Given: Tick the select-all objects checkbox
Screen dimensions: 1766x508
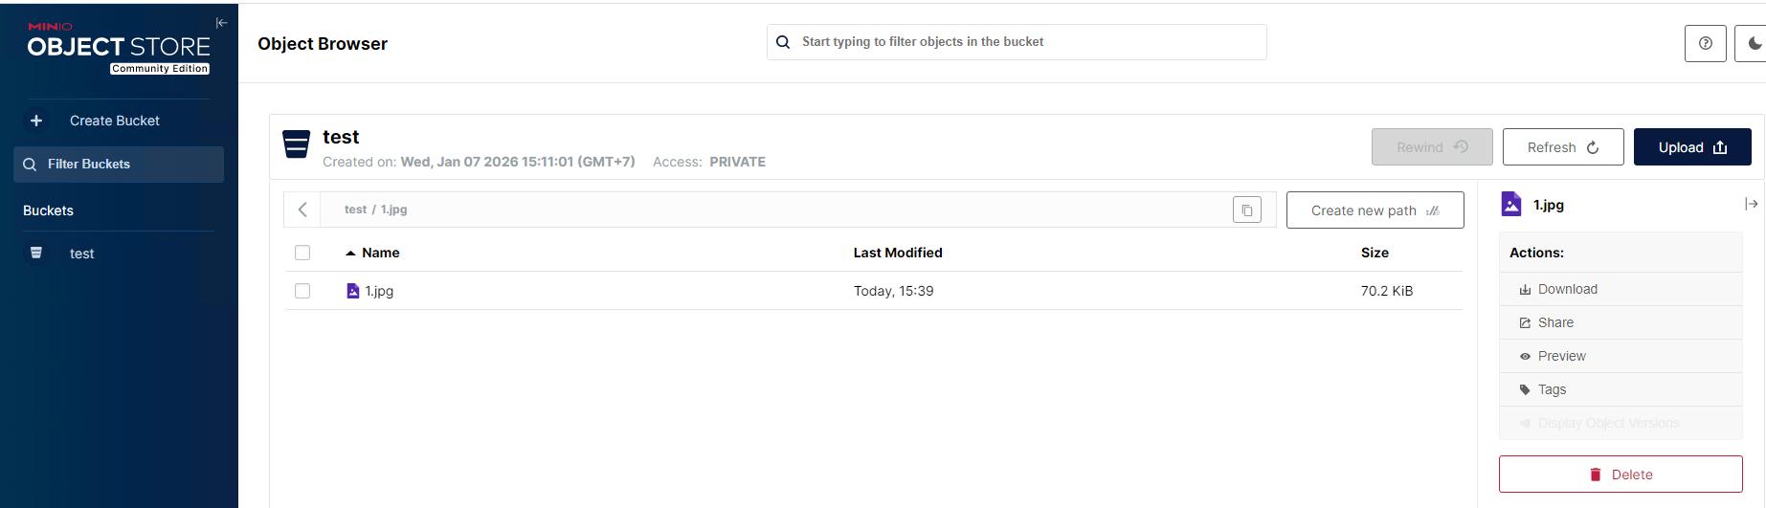Looking at the screenshot, I should click(302, 253).
